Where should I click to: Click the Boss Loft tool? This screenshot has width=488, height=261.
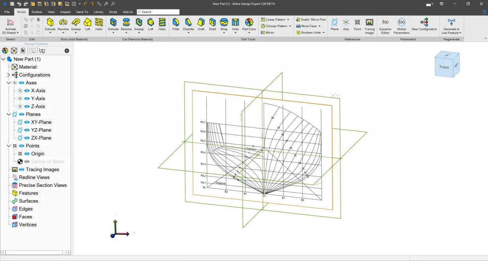87,24
